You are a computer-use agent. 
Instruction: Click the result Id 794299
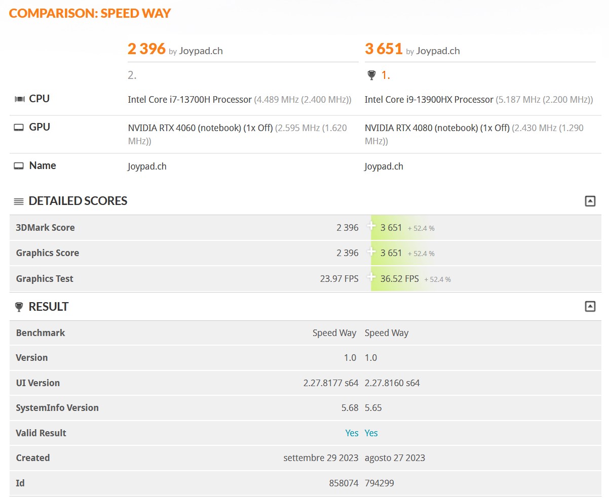pyautogui.click(x=379, y=483)
